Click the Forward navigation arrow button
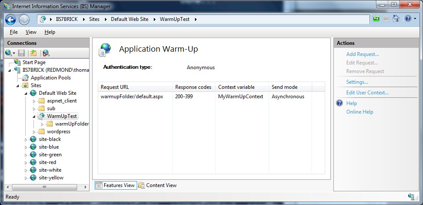This screenshot has height=205, width=423. 24,19
